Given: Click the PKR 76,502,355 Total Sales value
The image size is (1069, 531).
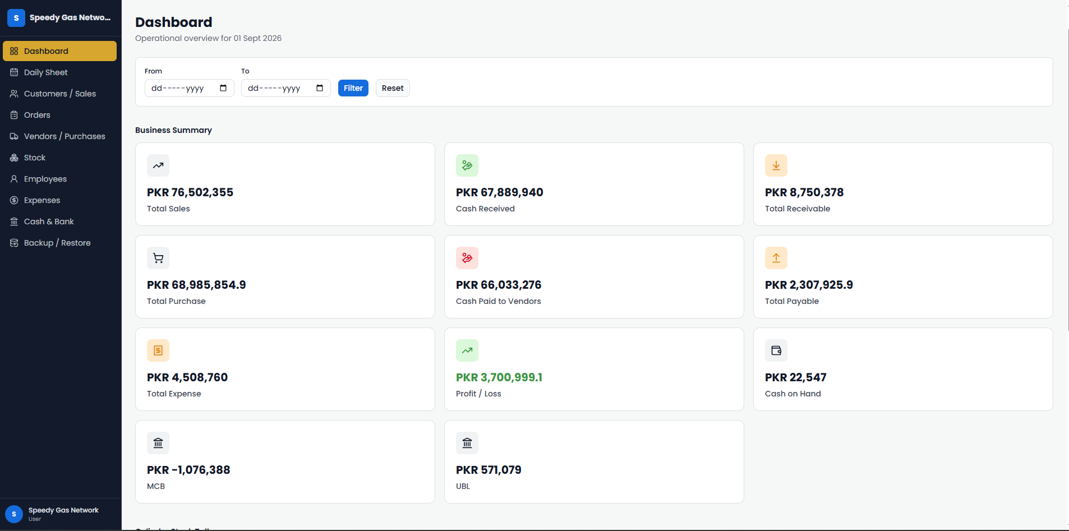Looking at the screenshot, I should pyautogui.click(x=190, y=192).
